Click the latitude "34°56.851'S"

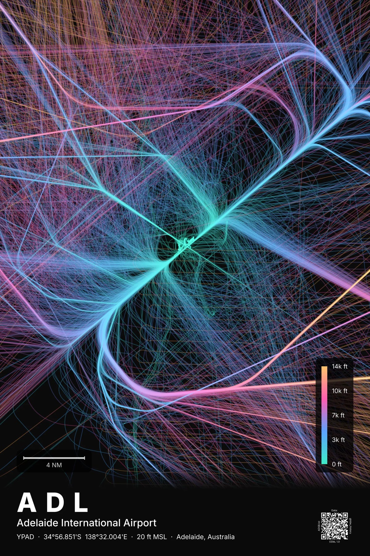[x=62, y=537]
